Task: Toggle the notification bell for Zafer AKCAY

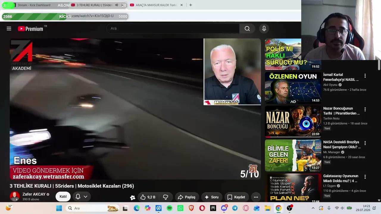Action: pos(78,197)
